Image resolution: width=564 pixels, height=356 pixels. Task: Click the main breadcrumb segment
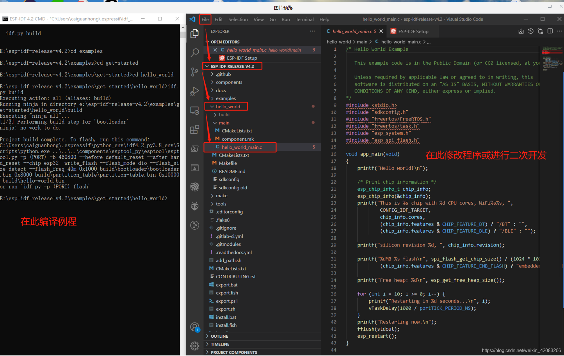tap(362, 42)
